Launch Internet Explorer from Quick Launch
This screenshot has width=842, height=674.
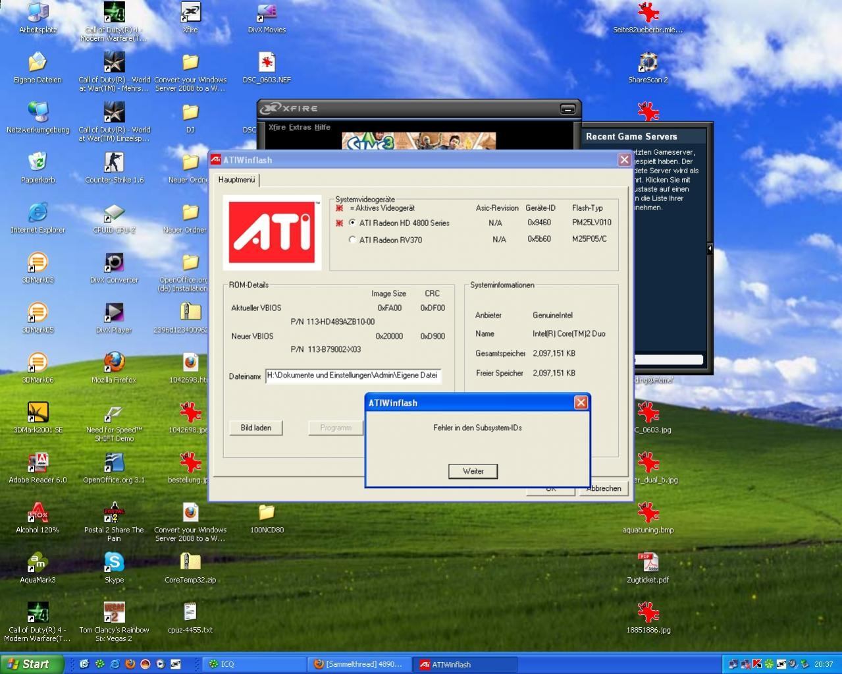pyautogui.click(x=115, y=664)
